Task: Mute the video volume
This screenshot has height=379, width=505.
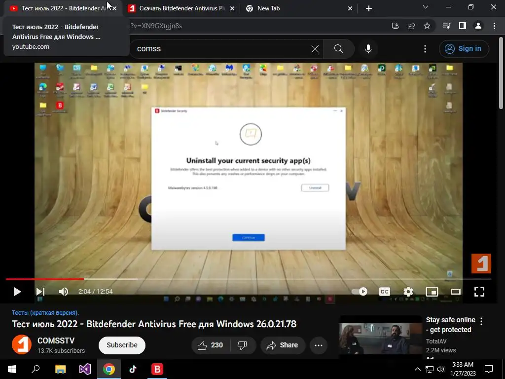Action: pos(64,292)
